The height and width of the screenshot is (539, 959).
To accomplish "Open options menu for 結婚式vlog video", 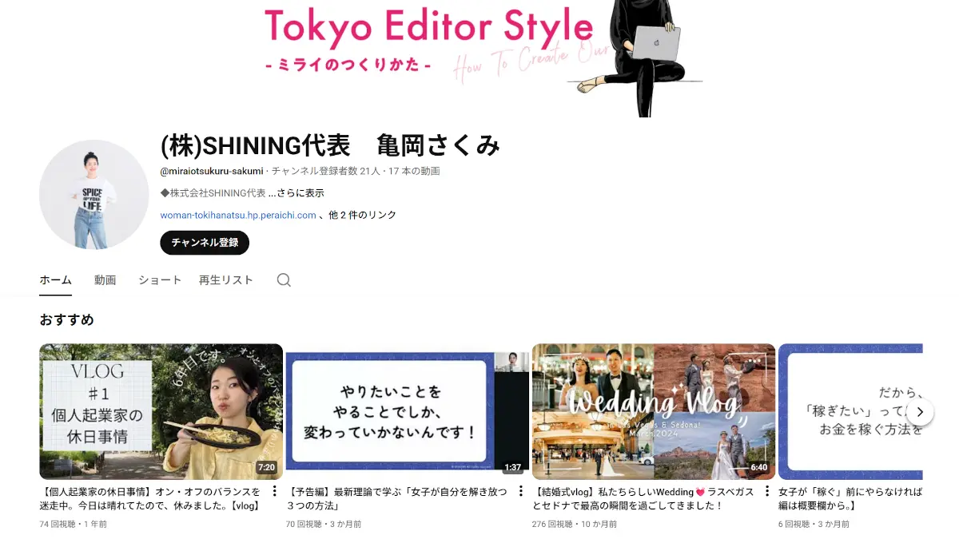I will pyautogui.click(x=767, y=491).
